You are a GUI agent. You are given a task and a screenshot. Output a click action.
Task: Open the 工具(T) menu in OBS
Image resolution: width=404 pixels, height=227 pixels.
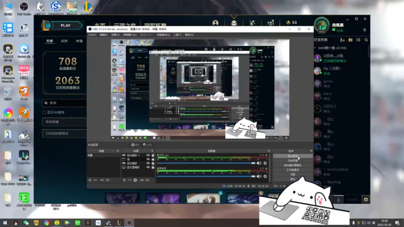click(x=177, y=35)
